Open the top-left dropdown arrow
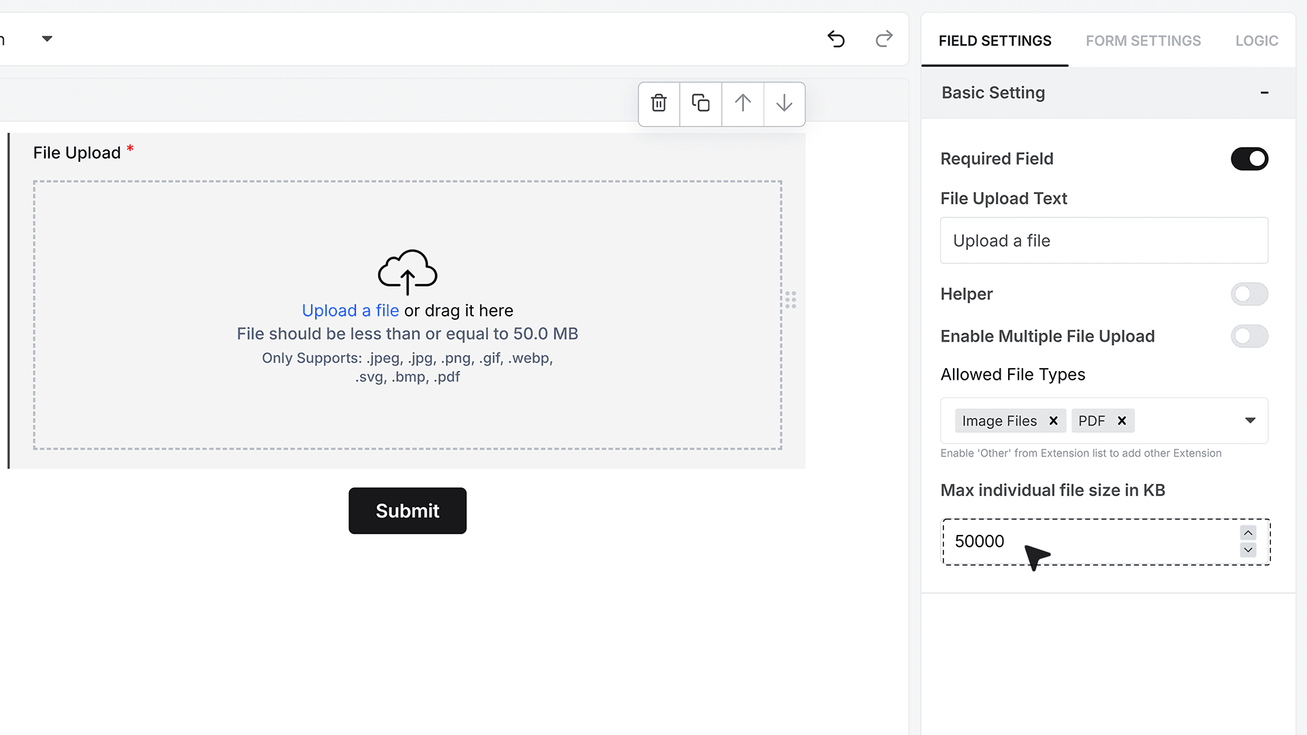The width and height of the screenshot is (1307, 735). coord(47,39)
